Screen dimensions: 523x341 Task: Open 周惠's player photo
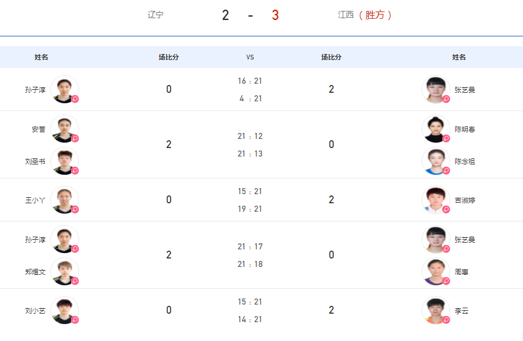pyautogui.click(x=436, y=272)
